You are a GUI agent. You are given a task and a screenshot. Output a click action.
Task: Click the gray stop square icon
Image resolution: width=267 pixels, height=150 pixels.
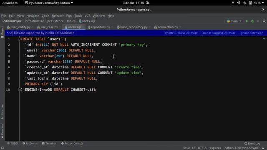click(x=258, y=21)
